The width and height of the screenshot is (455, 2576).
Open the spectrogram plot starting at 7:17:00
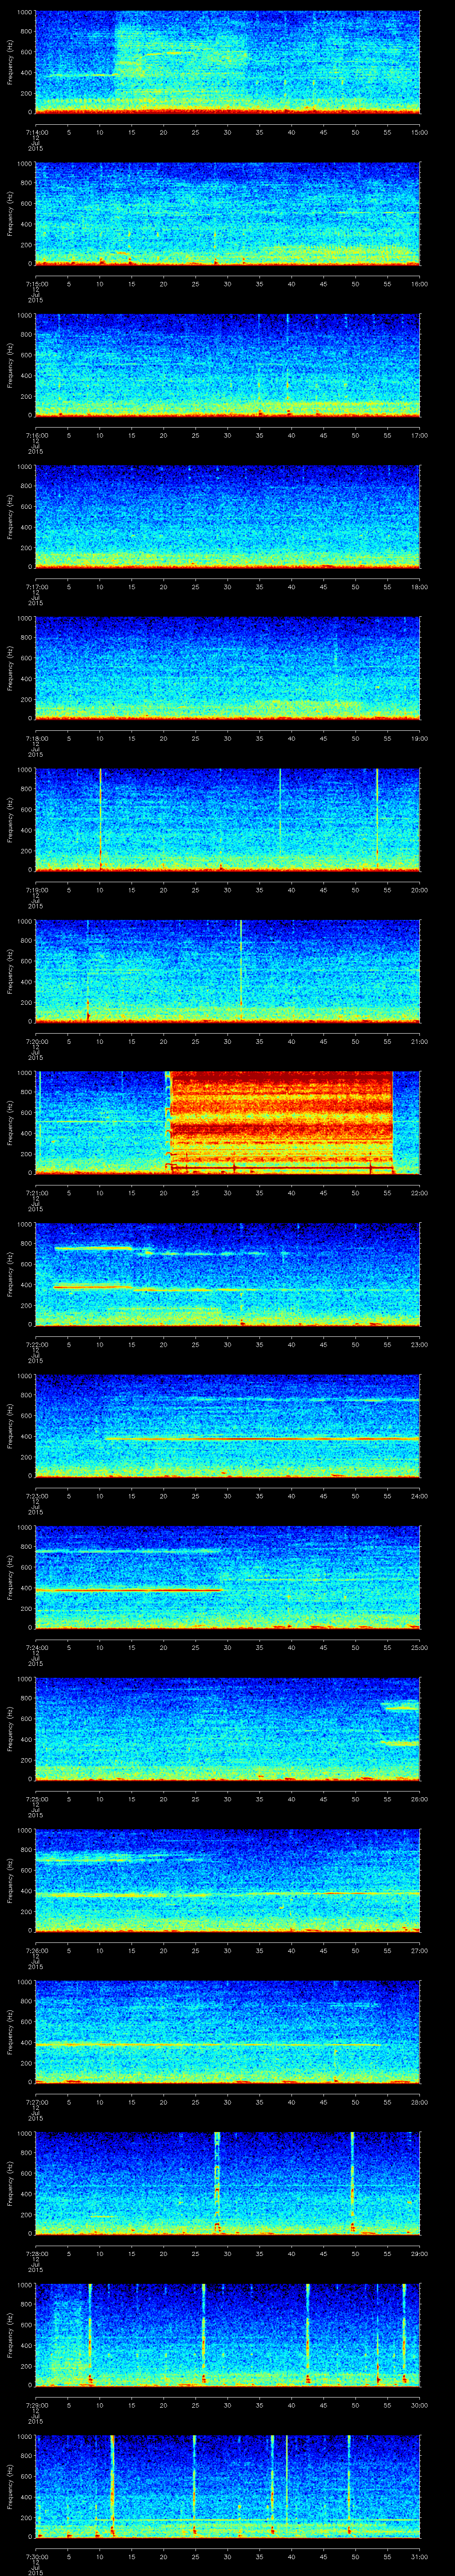tap(228, 516)
